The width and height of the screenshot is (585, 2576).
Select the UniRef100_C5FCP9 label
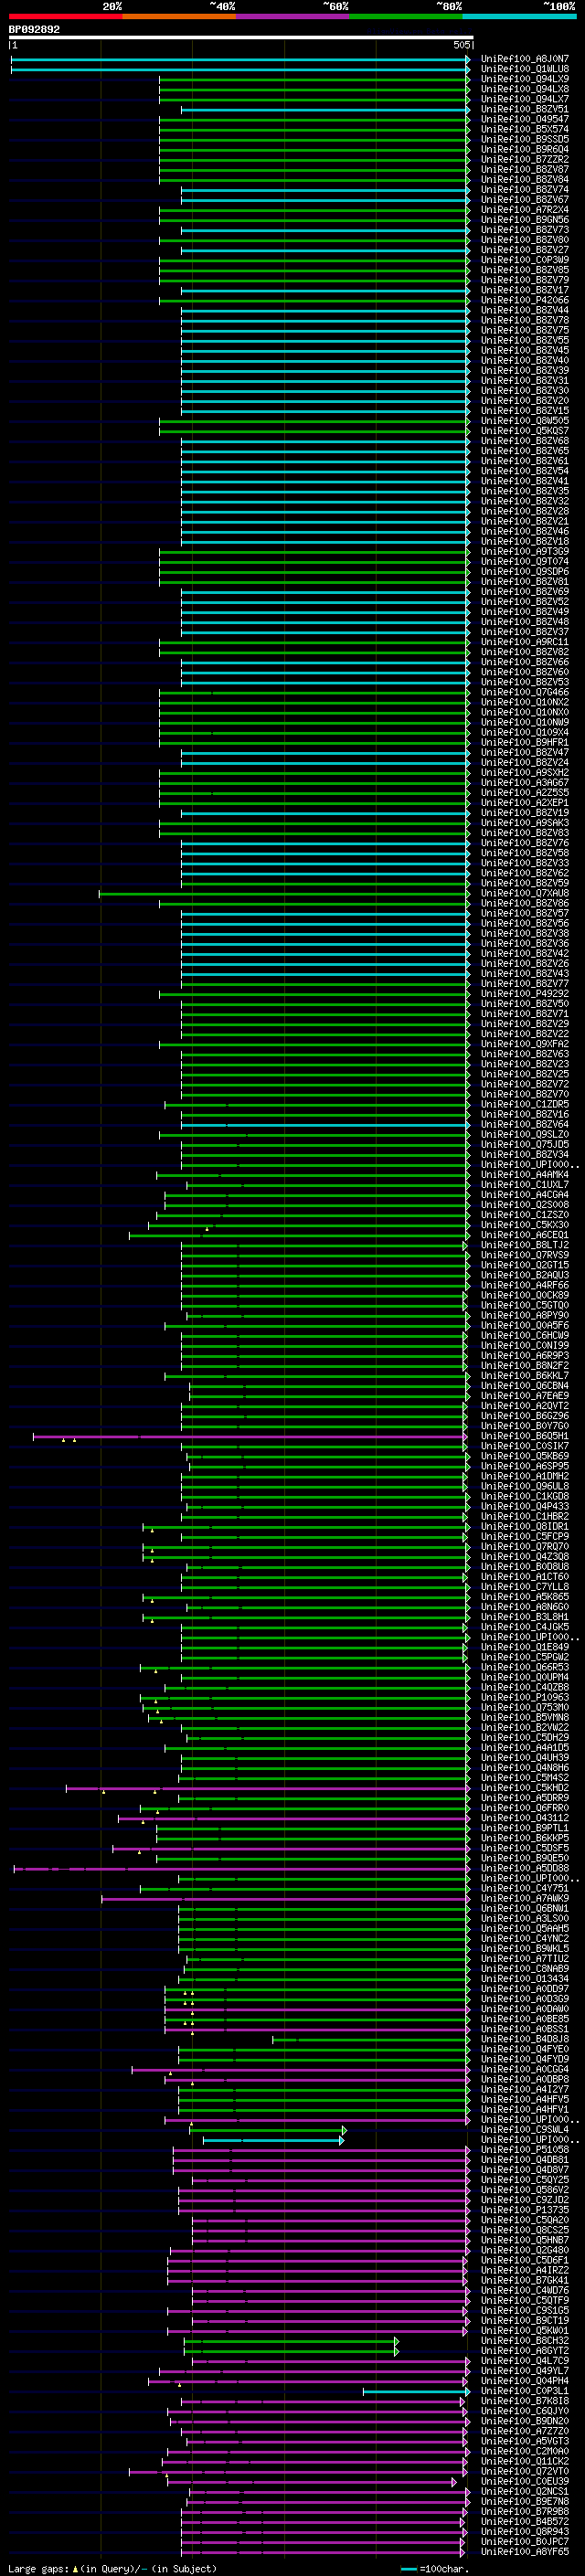click(525, 1537)
